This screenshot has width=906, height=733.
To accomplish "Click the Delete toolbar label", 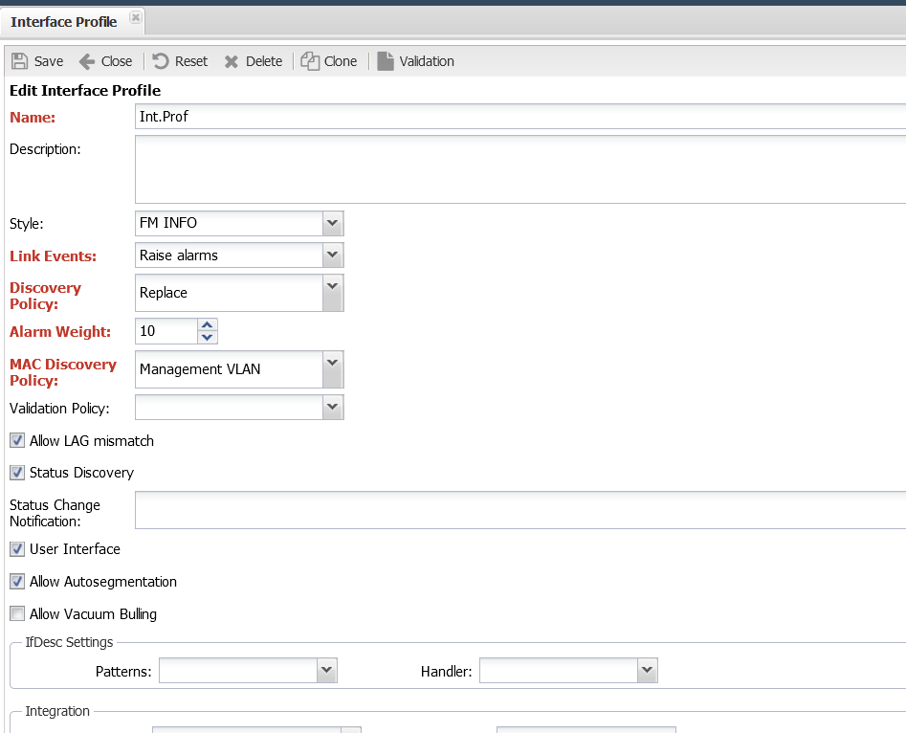I will (264, 61).
